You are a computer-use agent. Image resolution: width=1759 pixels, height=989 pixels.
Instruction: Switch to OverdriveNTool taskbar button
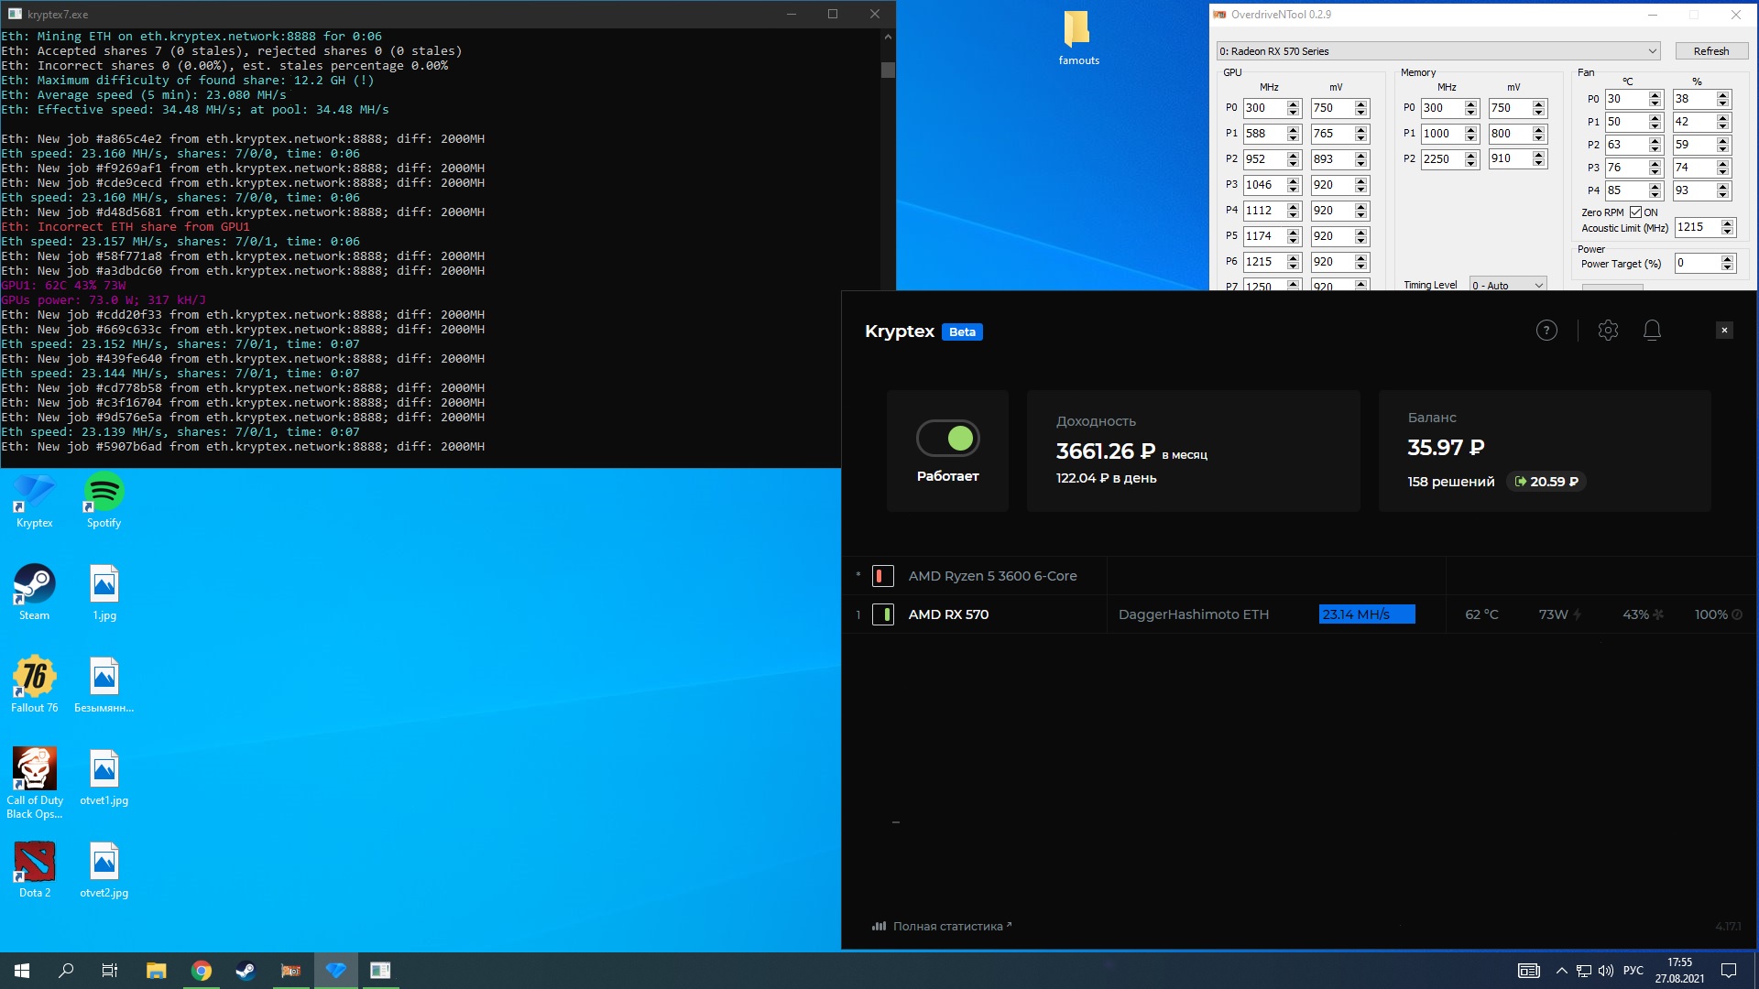tap(290, 971)
